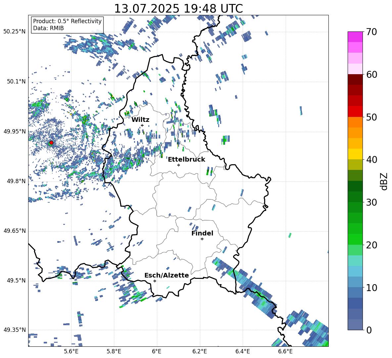Click the 49.5°N latitude label

tap(16, 281)
